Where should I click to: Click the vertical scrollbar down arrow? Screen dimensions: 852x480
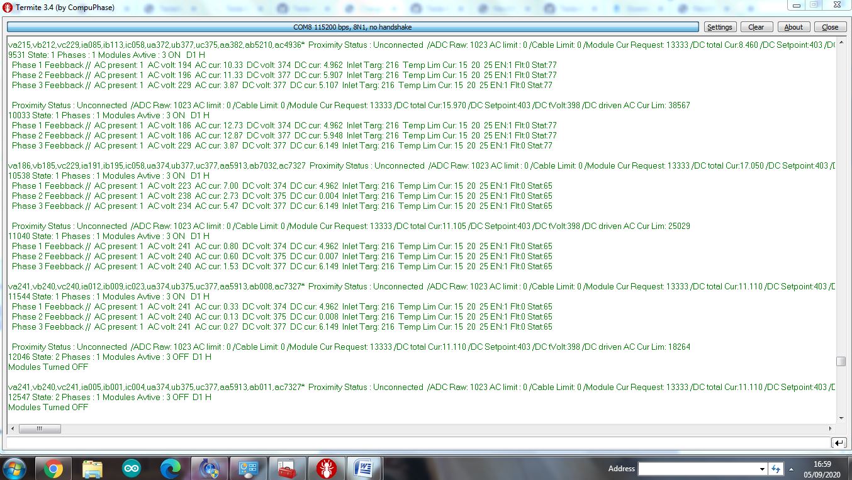841,418
